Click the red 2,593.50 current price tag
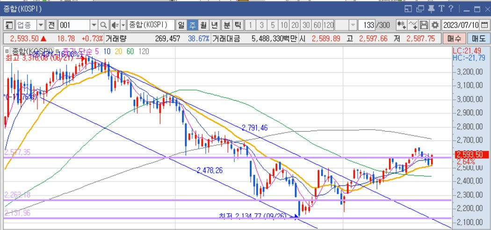This screenshot has width=491, height=230. tap(471, 154)
